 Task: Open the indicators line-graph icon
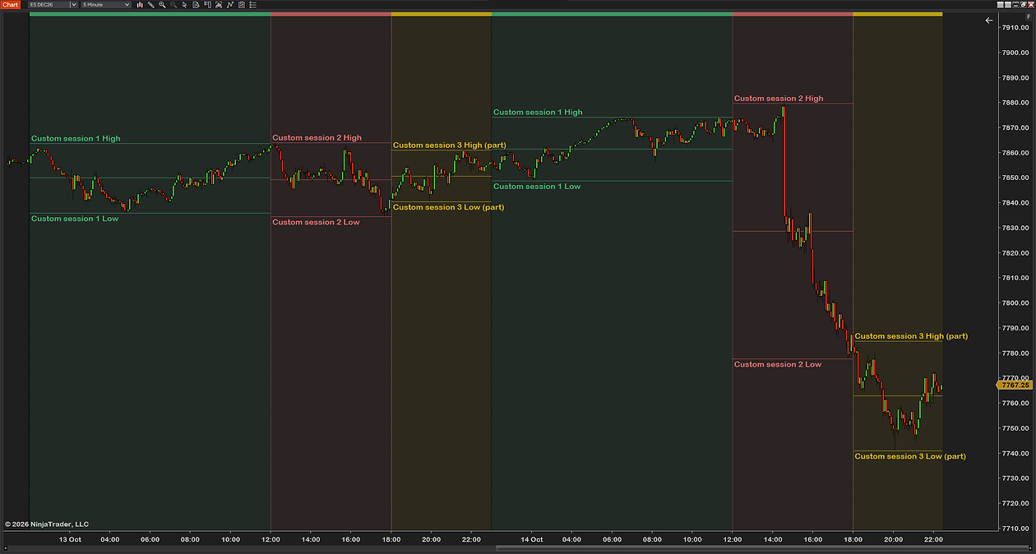[x=230, y=4]
